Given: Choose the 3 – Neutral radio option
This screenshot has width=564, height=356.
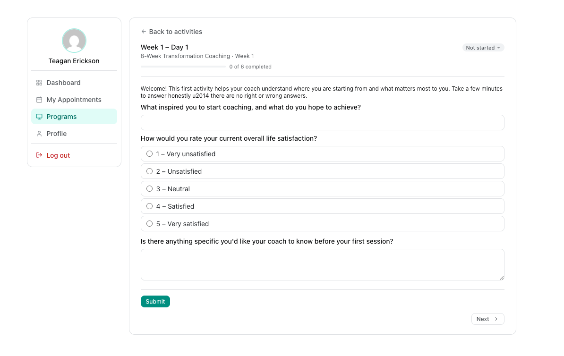Looking at the screenshot, I should [150, 189].
